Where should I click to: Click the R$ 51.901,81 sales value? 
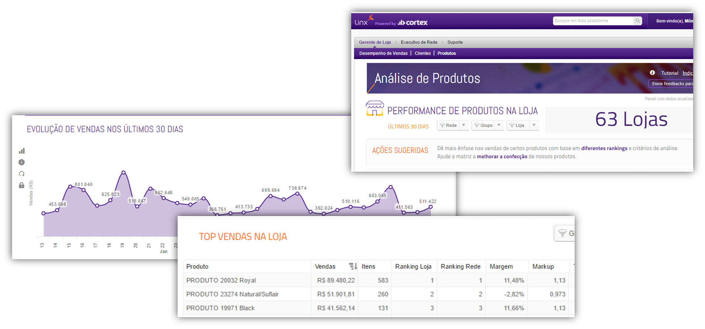pyautogui.click(x=336, y=294)
